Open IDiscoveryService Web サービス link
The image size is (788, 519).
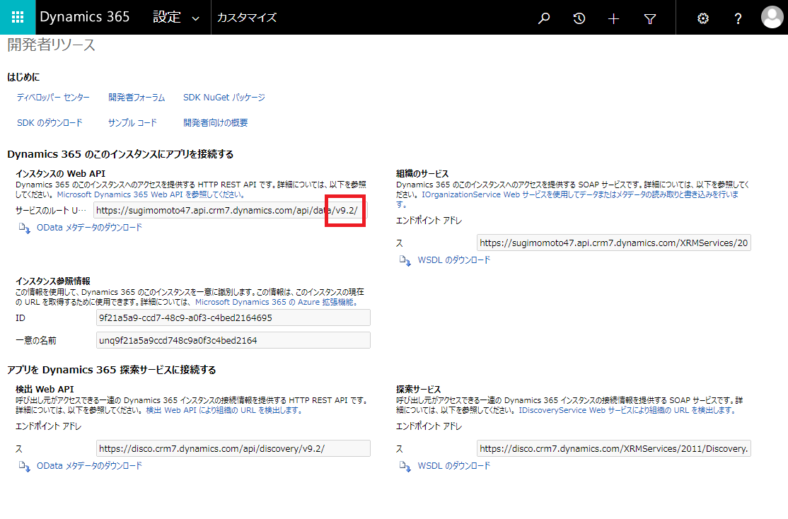pos(628,410)
